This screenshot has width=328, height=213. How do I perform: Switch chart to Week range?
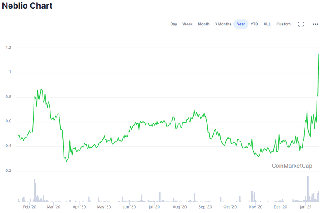[187, 24]
